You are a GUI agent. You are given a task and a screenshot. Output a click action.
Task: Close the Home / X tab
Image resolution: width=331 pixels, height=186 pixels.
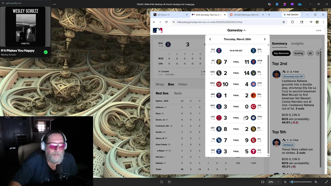point(187,15)
